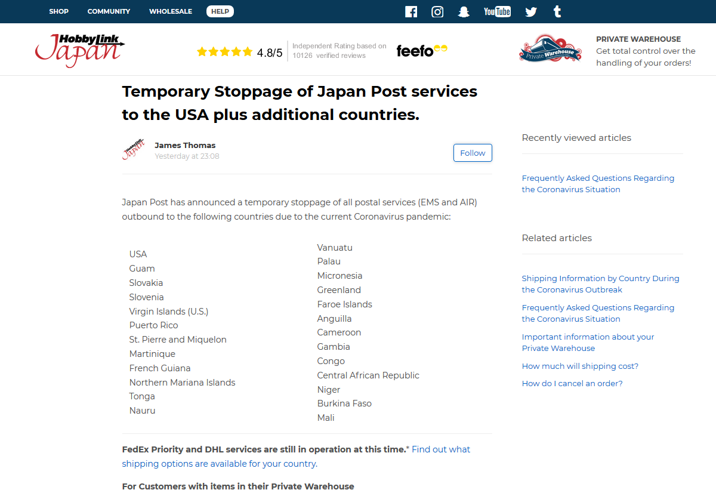Click Related articles heading

tap(557, 238)
